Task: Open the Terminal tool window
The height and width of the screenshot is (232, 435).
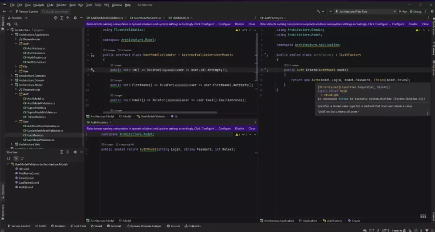Action: tap(114, 226)
